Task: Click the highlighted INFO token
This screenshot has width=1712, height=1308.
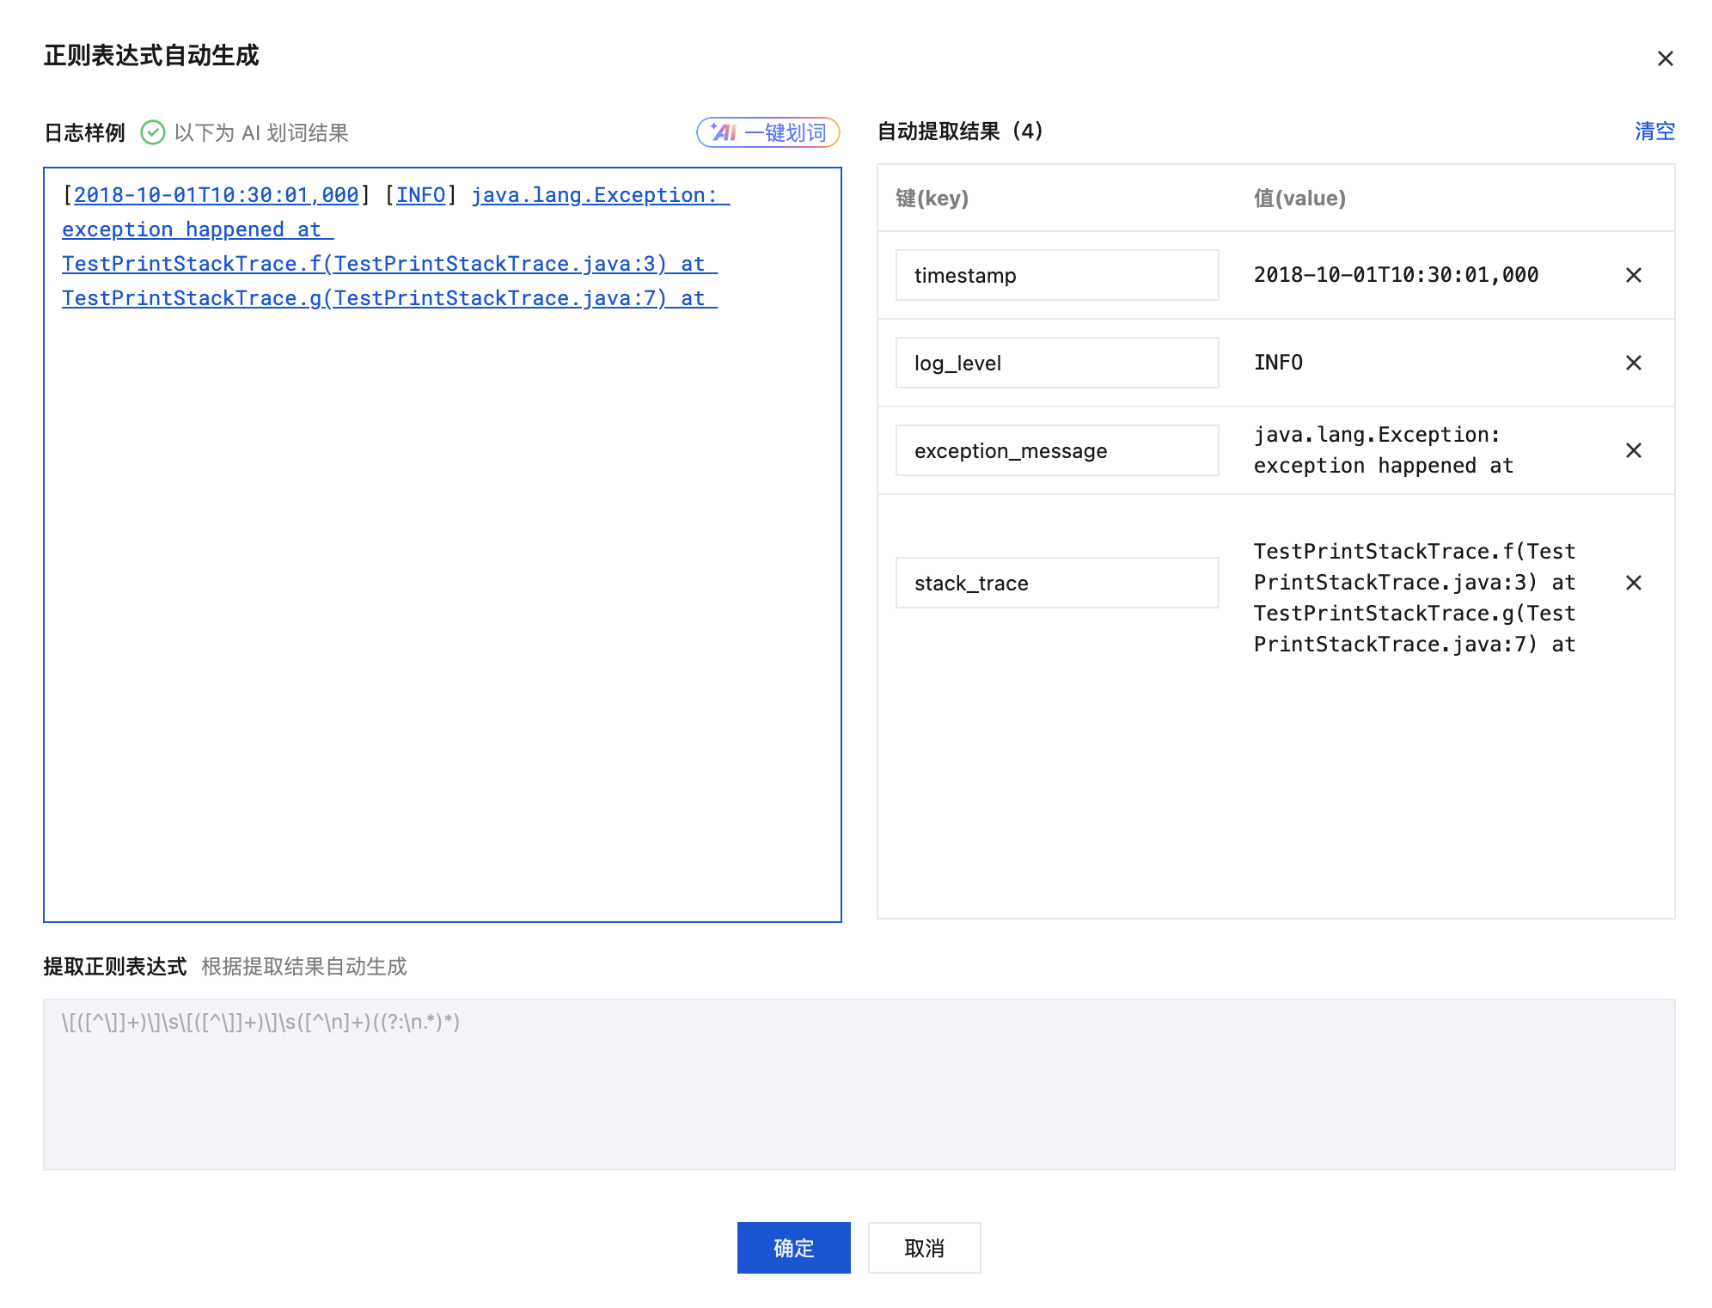Action: pyautogui.click(x=420, y=195)
